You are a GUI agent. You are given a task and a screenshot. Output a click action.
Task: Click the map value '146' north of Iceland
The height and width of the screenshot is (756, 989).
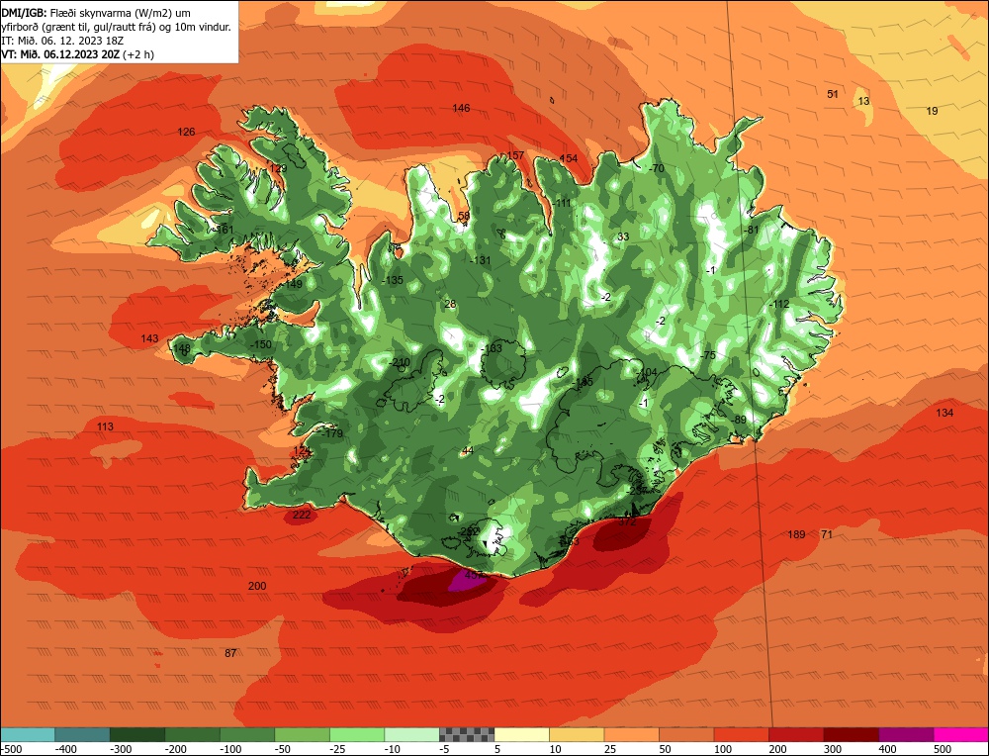pos(461,108)
